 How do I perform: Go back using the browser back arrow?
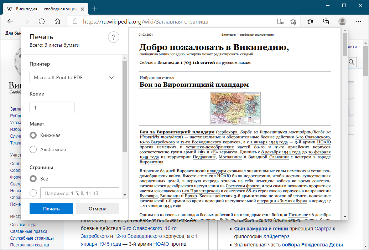coord(10,21)
